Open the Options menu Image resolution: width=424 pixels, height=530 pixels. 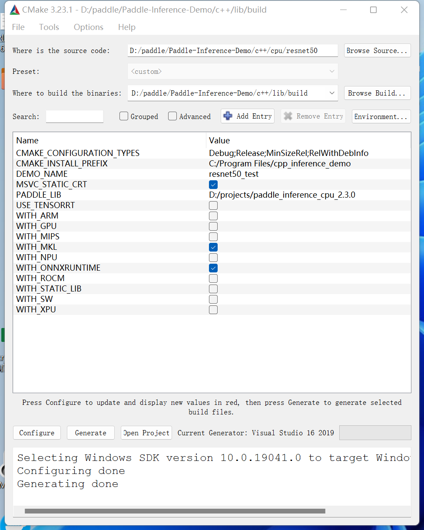click(x=88, y=27)
